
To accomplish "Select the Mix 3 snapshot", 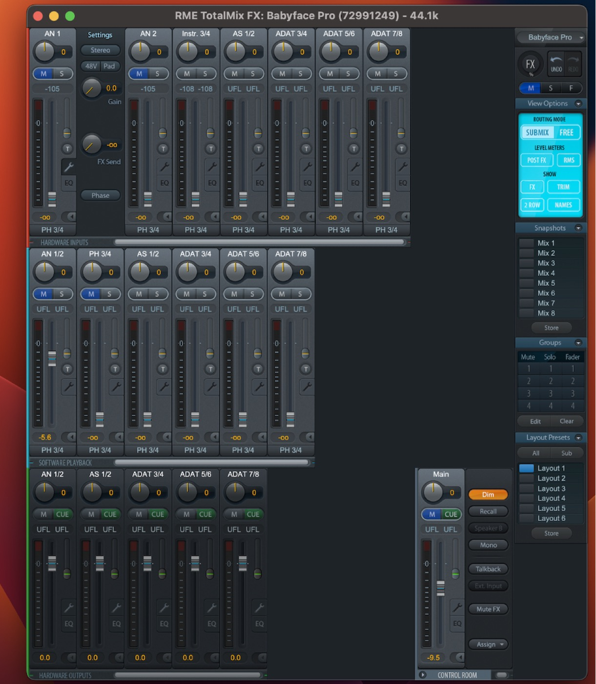I will click(546, 263).
